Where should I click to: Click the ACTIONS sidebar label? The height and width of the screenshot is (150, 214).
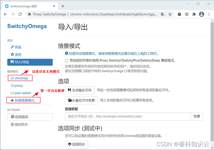pos(13,110)
